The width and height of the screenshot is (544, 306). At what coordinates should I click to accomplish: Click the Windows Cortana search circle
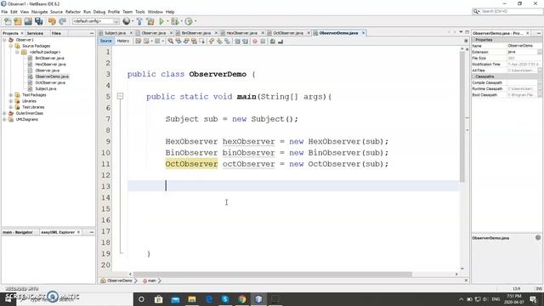[x=141, y=299]
